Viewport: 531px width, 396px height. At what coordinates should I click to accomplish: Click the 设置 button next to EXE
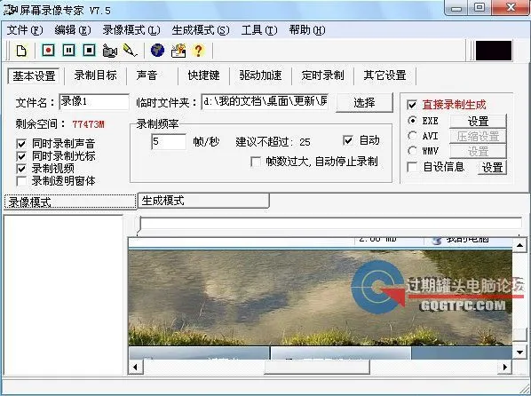click(x=478, y=121)
